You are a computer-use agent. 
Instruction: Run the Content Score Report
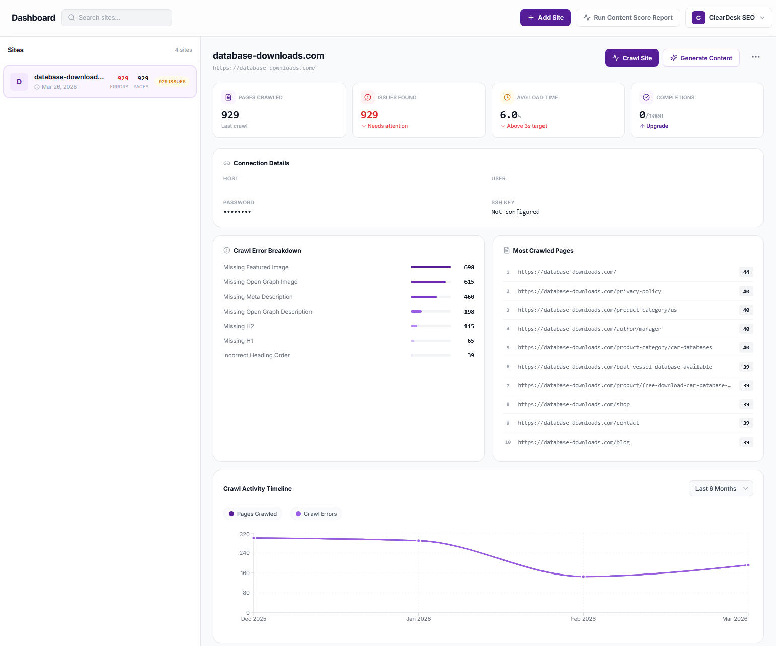[628, 18]
